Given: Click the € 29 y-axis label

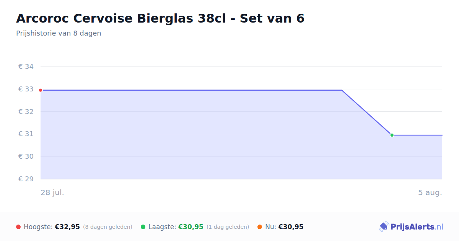Looking at the screenshot, I should tap(26, 179).
